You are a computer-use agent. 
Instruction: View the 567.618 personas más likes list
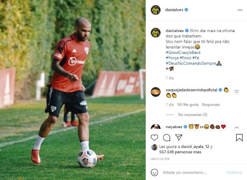tap(180, 152)
